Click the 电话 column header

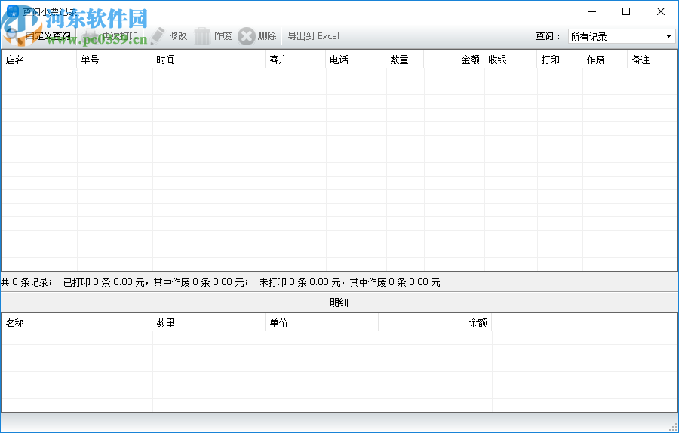[x=356, y=60]
